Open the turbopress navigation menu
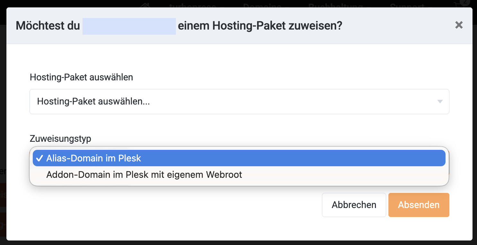The width and height of the screenshot is (477, 245). coord(196,5)
